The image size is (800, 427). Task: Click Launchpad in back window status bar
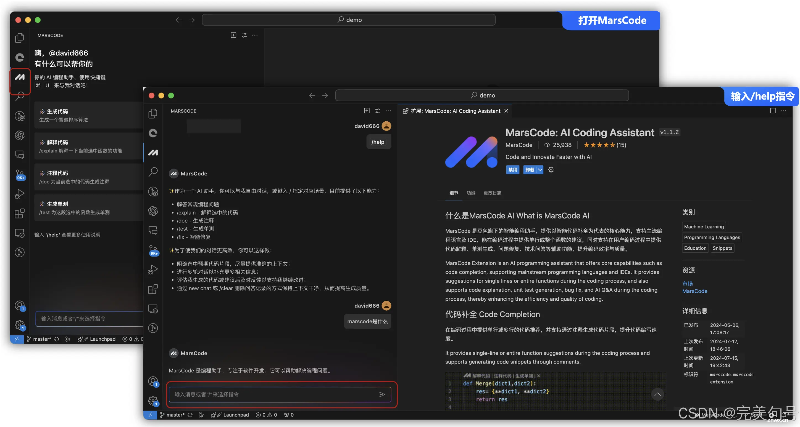[97, 339]
